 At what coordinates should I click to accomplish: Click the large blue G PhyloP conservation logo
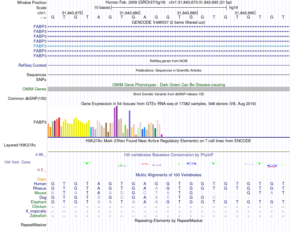191,163
